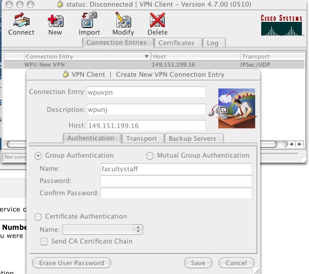Click the dialog resize grip corner
309x274 pixels.
tap(257, 270)
